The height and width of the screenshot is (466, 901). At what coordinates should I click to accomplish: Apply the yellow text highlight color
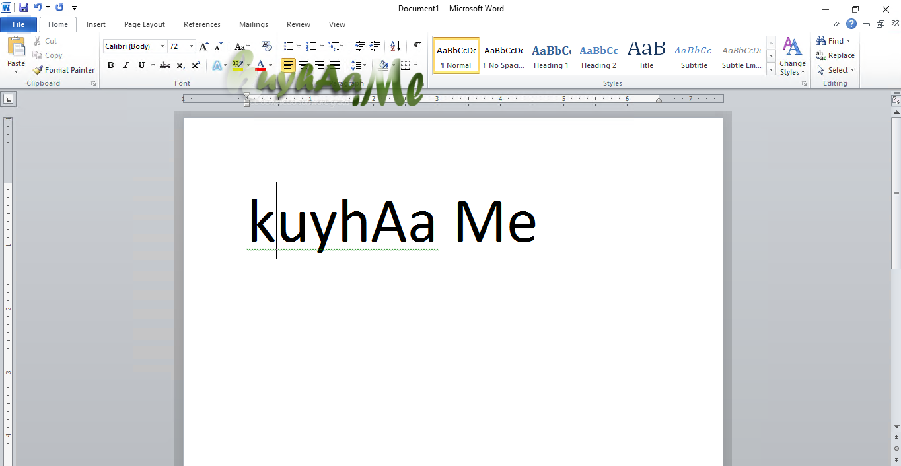click(237, 65)
